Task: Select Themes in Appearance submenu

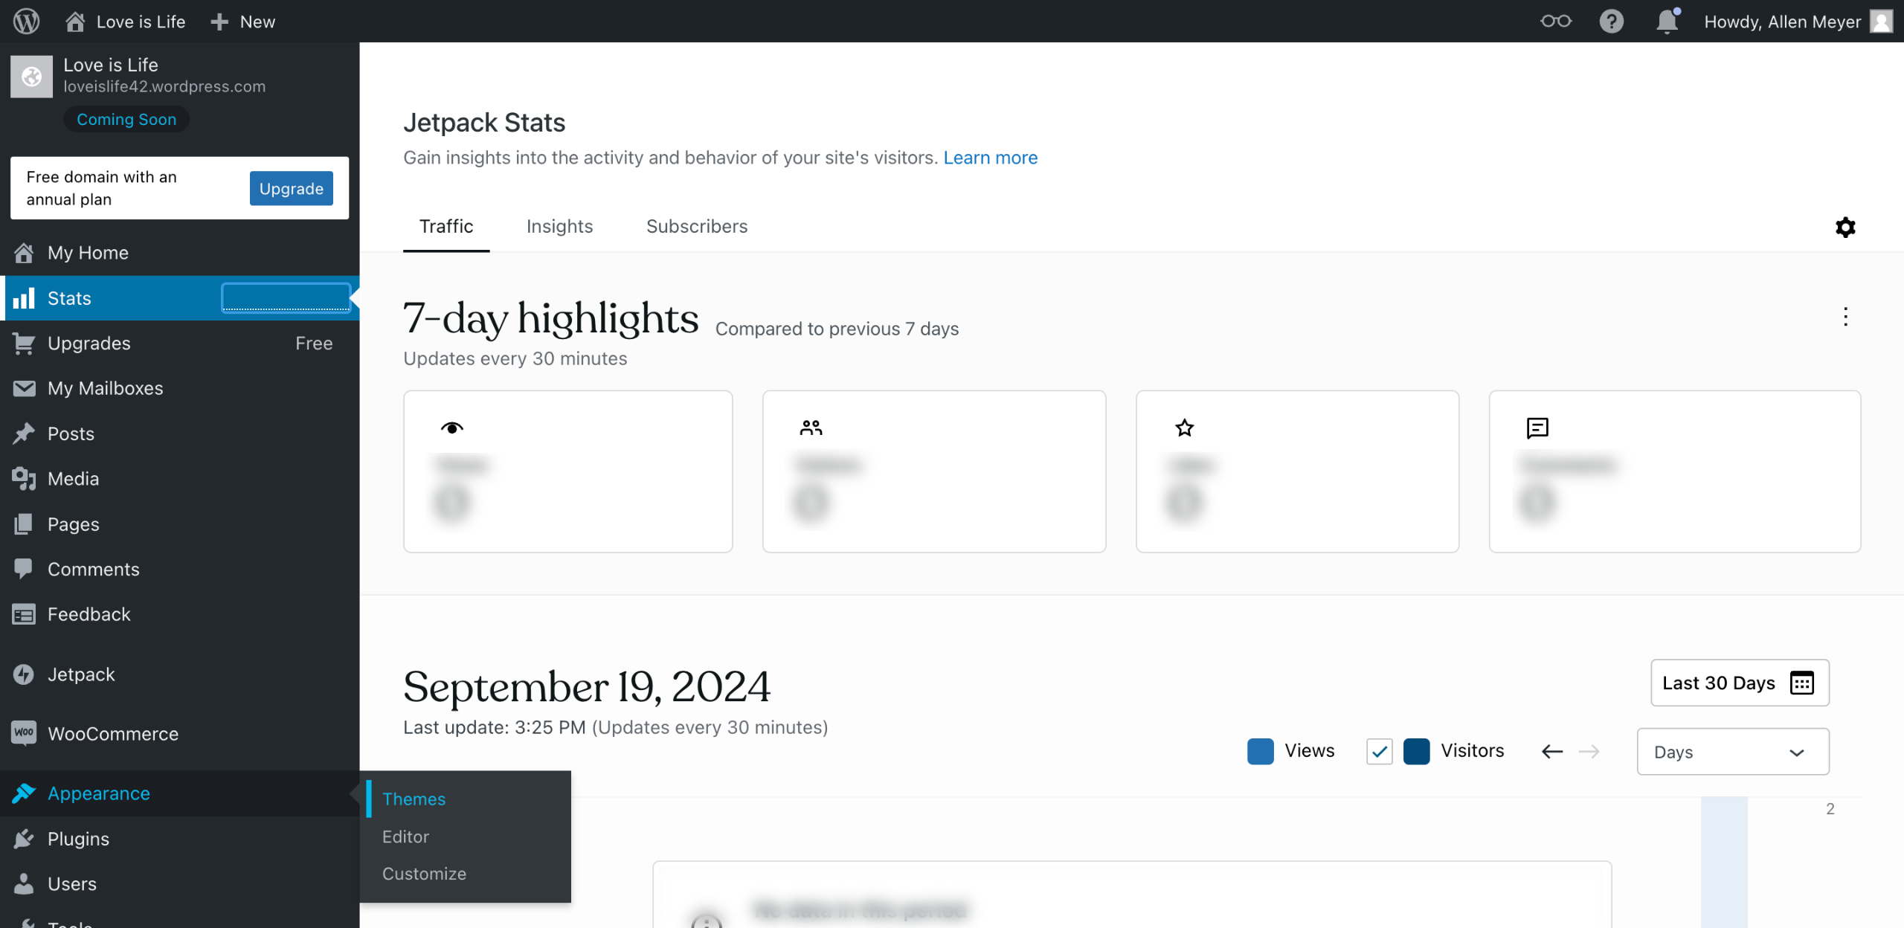Action: (x=414, y=799)
